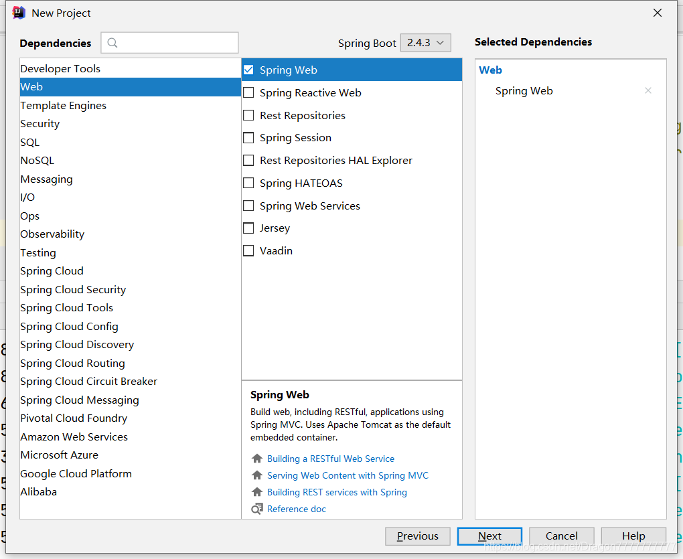Open Serving Web Content with Spring MVC

pyautogui.click(x=348, y=475)
